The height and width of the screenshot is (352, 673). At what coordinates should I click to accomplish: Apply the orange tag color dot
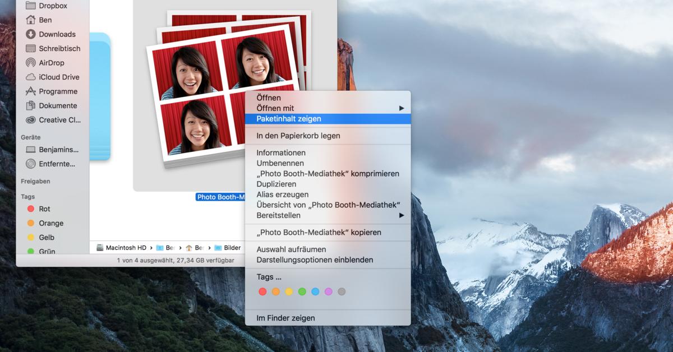pos(275,291)
